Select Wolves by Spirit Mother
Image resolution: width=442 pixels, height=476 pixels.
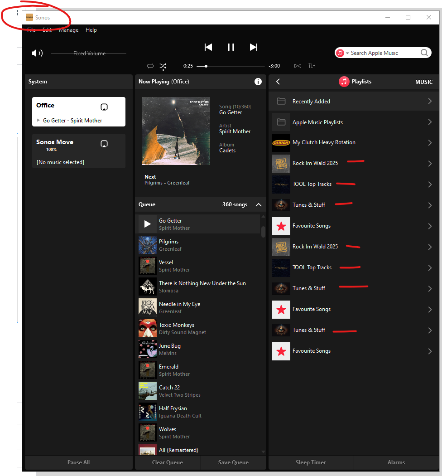199,432
